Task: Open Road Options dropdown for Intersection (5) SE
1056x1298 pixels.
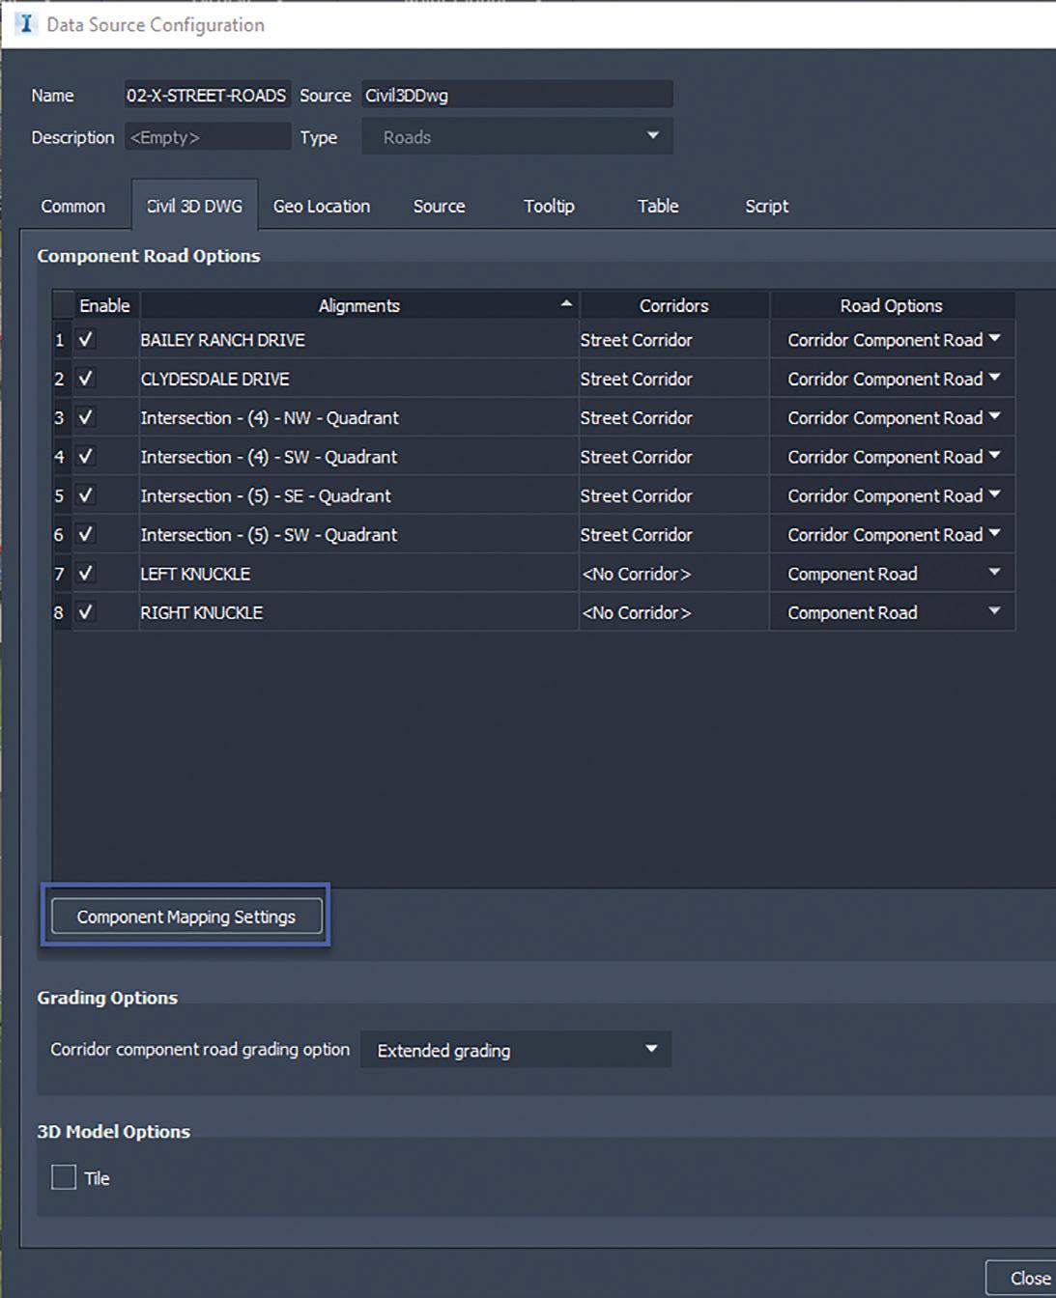Action: [x=893, y=495]
